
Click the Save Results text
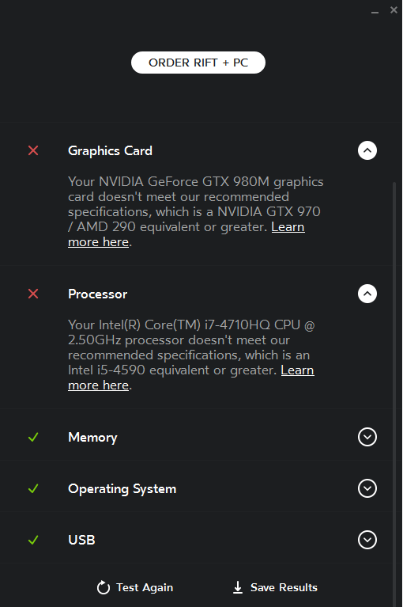point(284,587)
